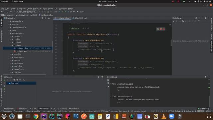The width and height of the screenshot is (213, 120).
Task: Open Database panel settings gear
Action: tap(206, 18)
